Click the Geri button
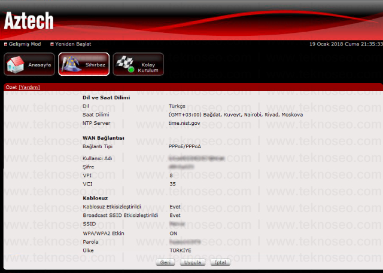The height and width of the screenshot is (273, 383). [x=165, y=262]
